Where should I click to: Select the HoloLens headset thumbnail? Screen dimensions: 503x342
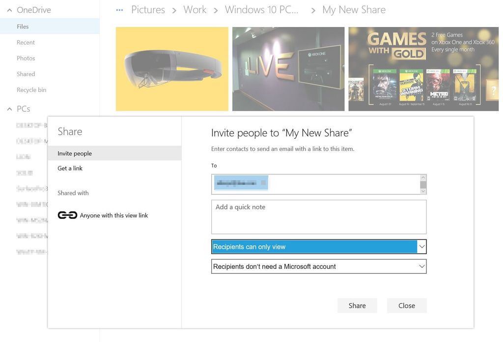click(171, 69)
